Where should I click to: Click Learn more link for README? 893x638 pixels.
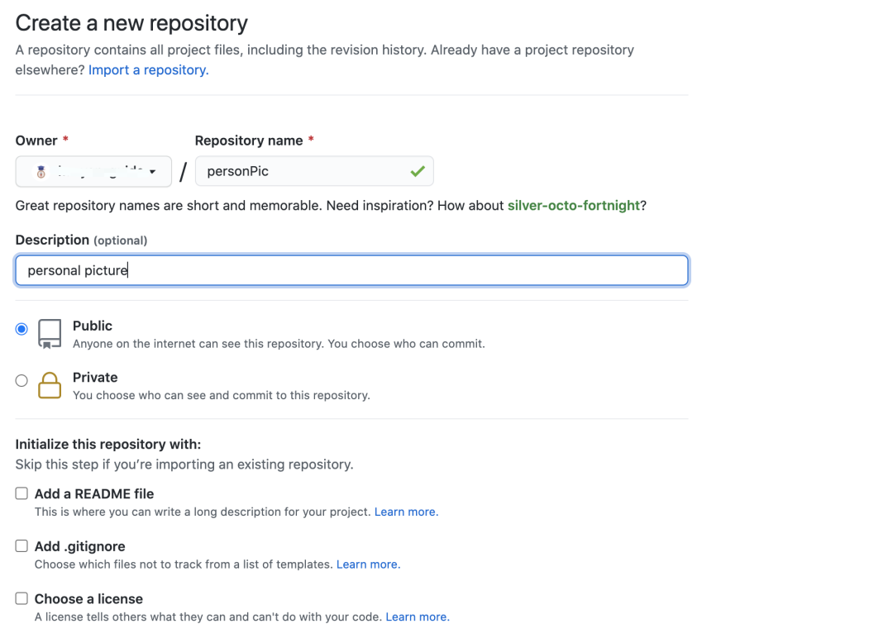click(x=406, y=512)
